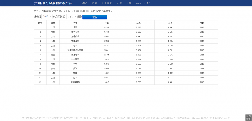This screenshot has width=252, height=121.
Task: Click the 1.702 value for 农林科学
Action: click(139, 55)
